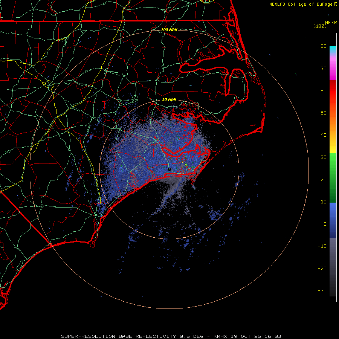Click the 40 dBZ scale value
This screenshot has height=339, width=339.
pyautogui.click(x=324, y=135)
